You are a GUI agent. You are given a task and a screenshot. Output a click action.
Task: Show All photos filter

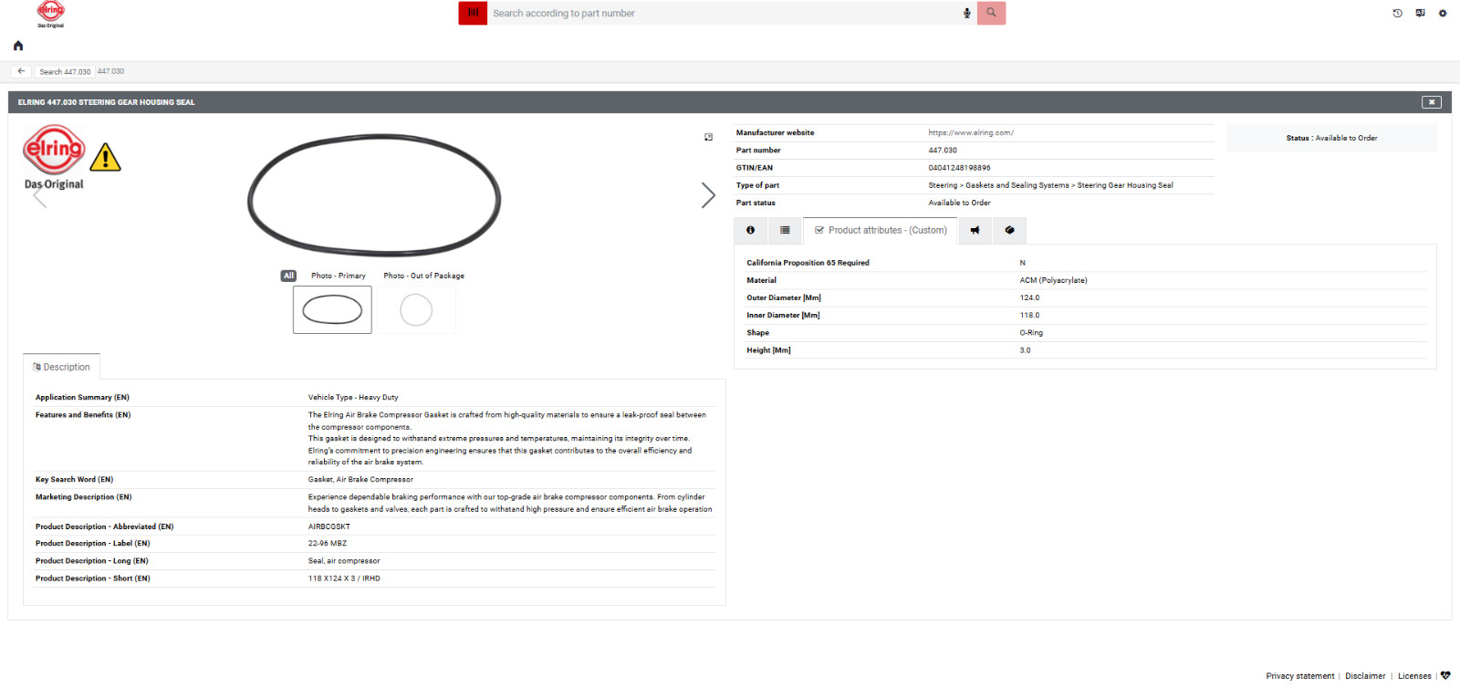(288, 276)
